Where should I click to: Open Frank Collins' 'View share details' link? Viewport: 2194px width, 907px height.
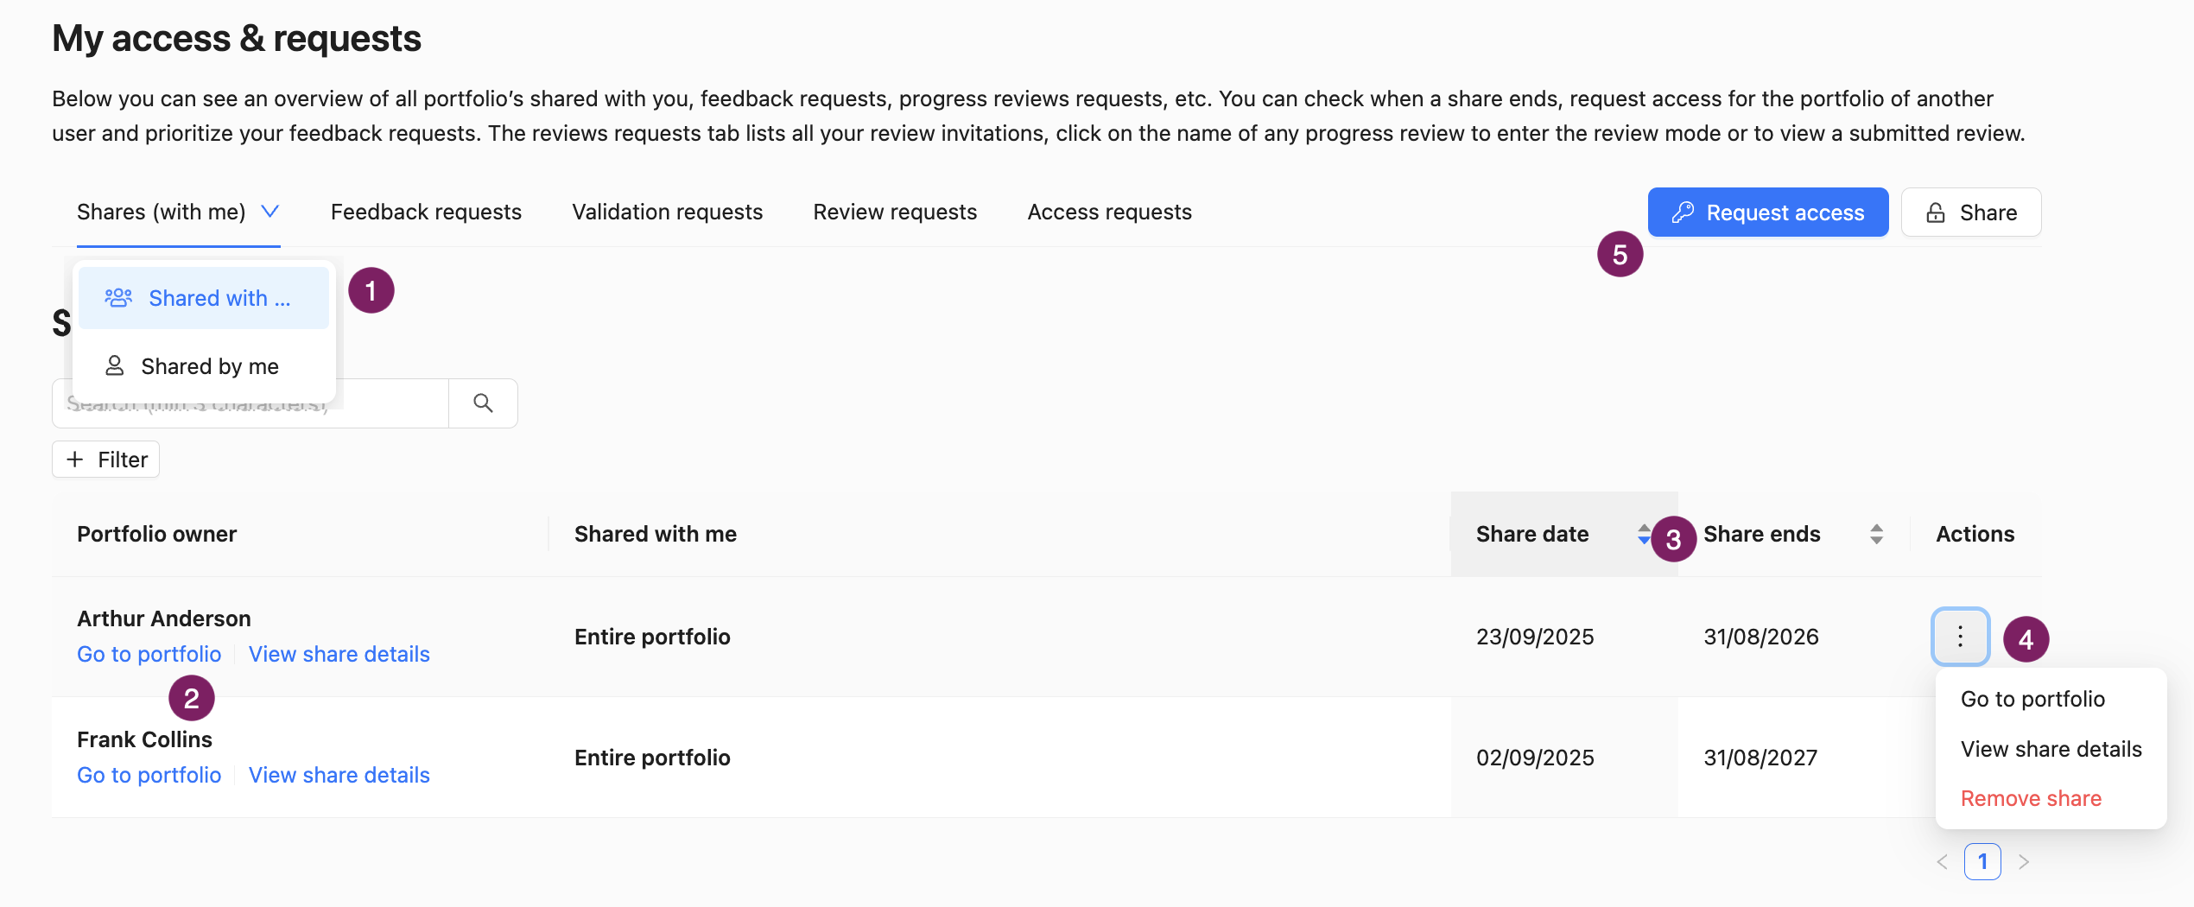pyautogui.click(x=339, y=775)
